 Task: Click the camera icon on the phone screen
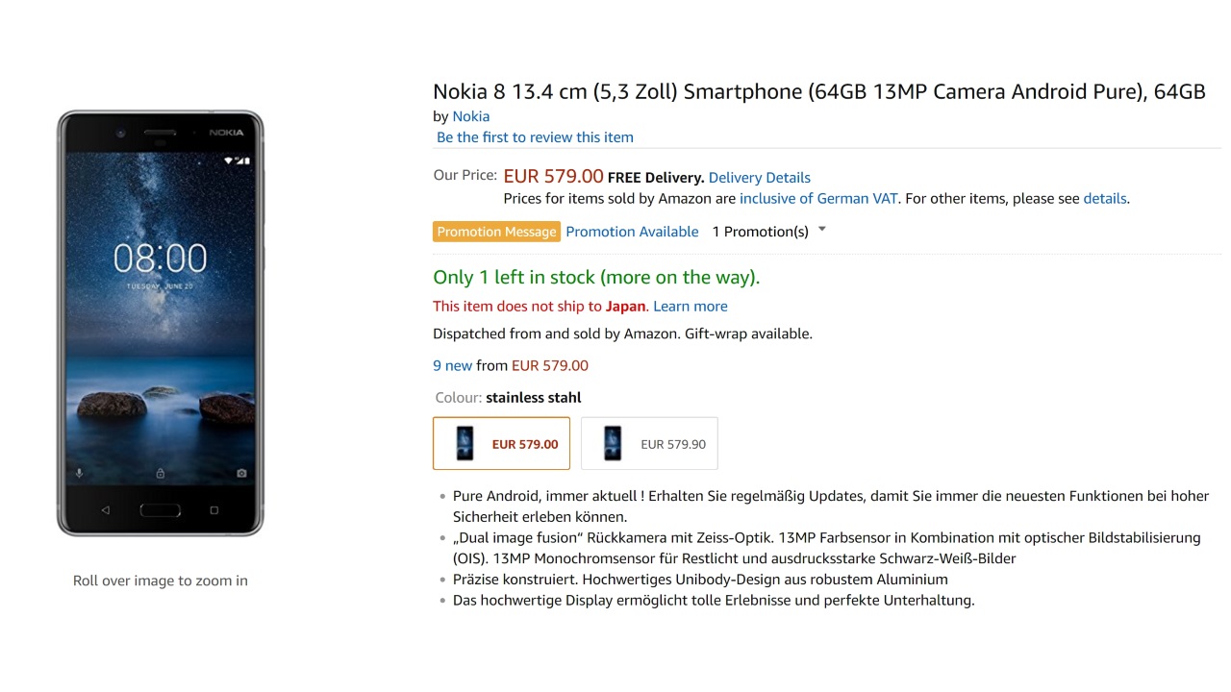pyautogui.click(x=241, y=473)
